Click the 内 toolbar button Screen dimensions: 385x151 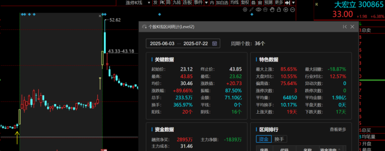point(212,2)
